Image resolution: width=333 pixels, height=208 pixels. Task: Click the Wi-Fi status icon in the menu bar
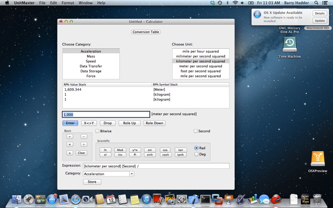235,3
